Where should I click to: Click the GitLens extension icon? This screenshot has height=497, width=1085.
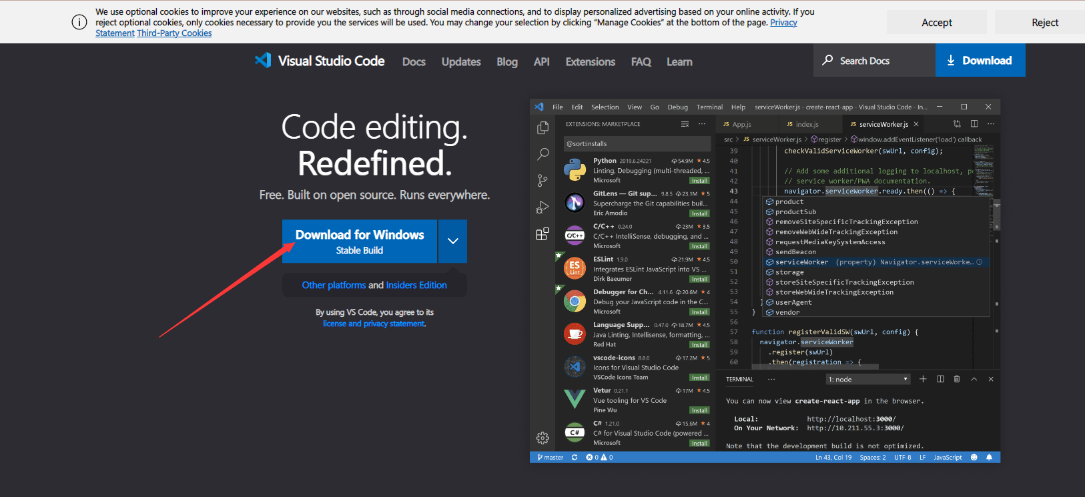575,203
